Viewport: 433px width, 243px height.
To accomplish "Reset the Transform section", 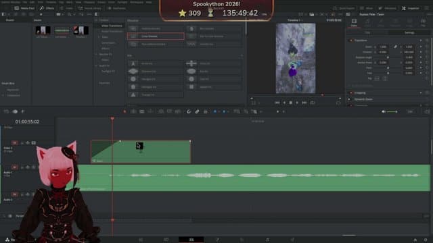I will coord(427,40).
